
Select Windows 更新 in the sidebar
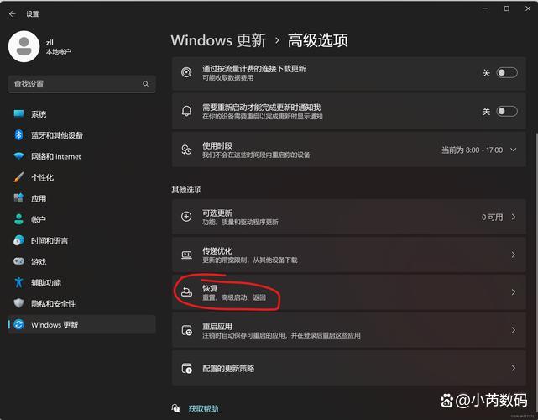[81, 324]
